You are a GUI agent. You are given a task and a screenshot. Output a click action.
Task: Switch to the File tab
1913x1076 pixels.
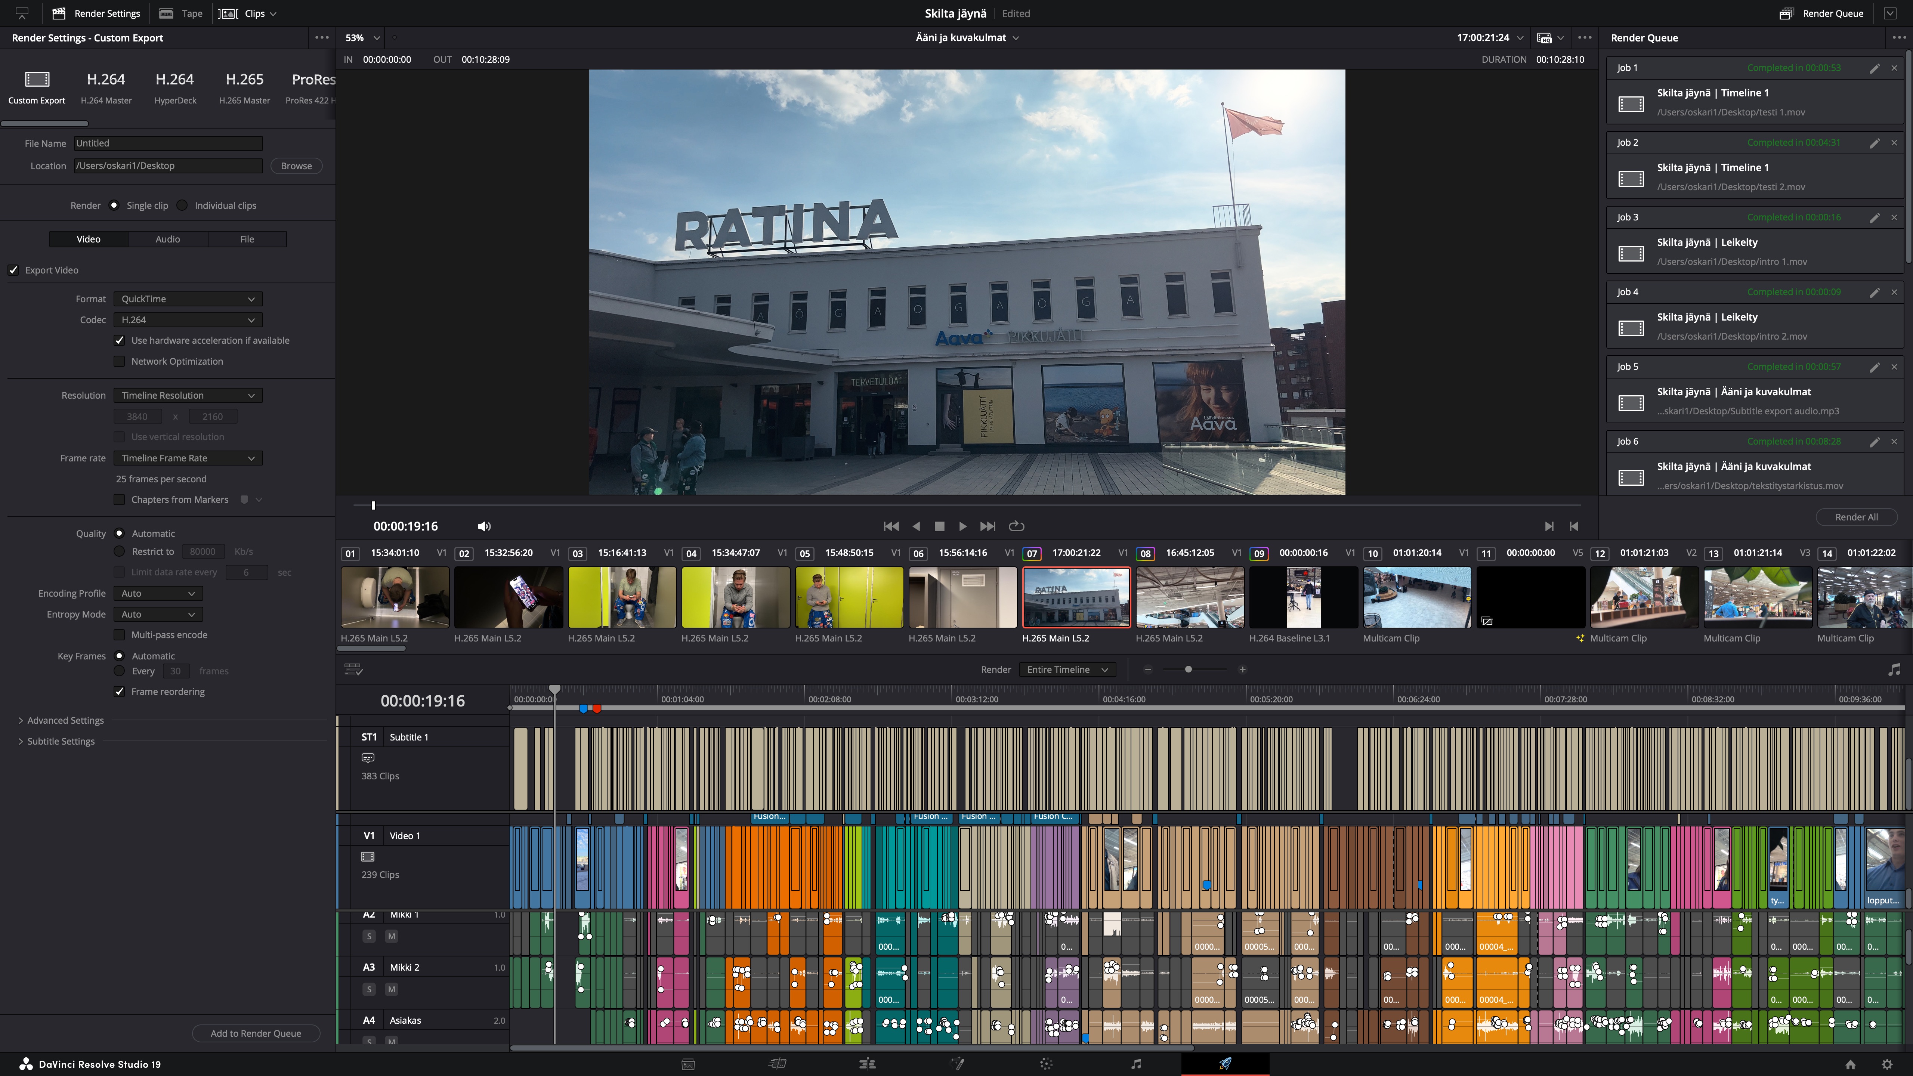point(247,239)
